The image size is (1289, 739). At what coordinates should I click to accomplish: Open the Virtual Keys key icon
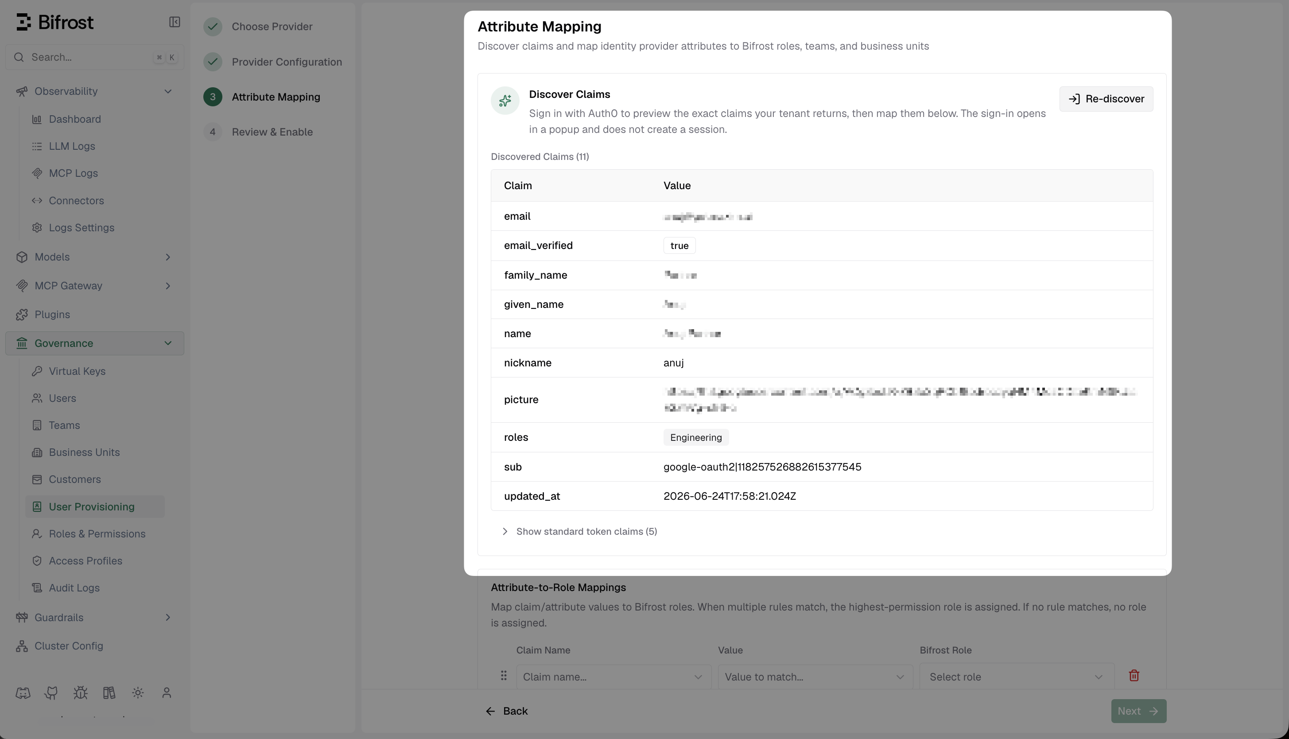[x=37, y=371]
